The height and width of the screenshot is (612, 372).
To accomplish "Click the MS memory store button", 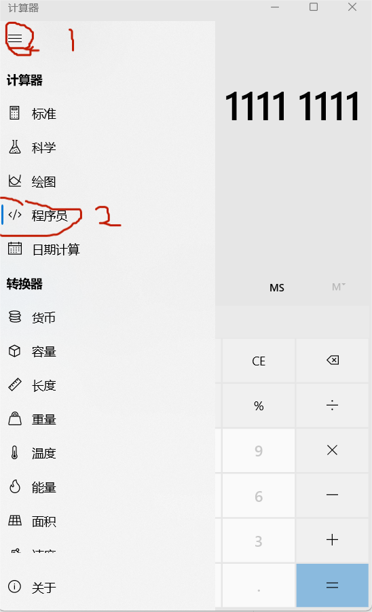I will click(x=277, y=287).
